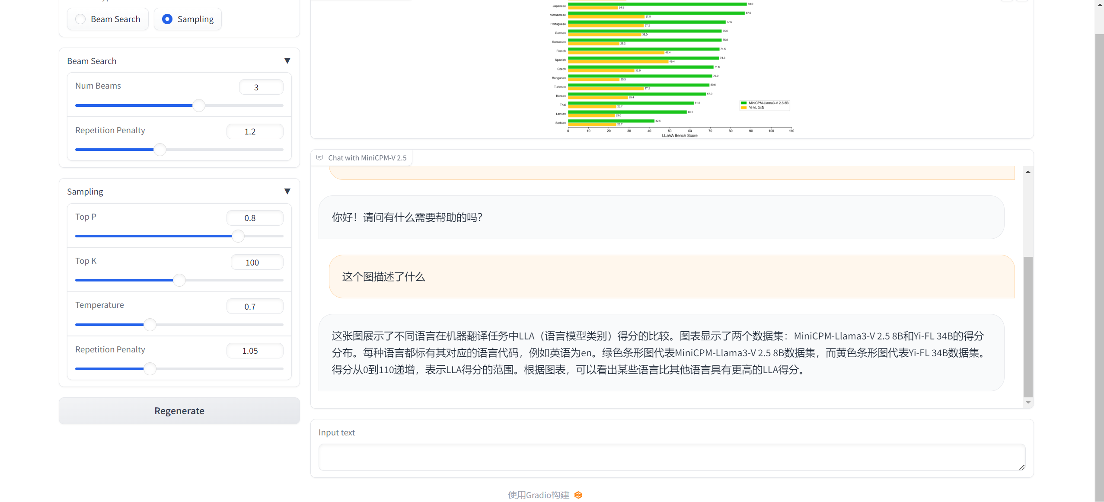Click Beam Search Repetition Penalty 1.2 field
The height and width of the screenshot is (502, 1104).
coord(255,131)
